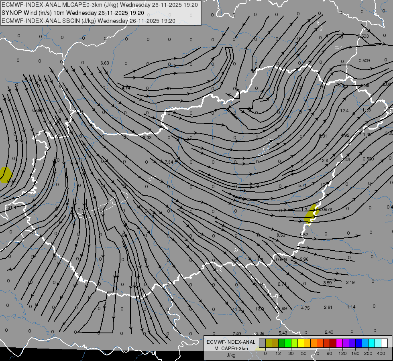This screenshot has width=393, height=361.
Task: Click the map value 8.52
Action: tap(304, 235)
